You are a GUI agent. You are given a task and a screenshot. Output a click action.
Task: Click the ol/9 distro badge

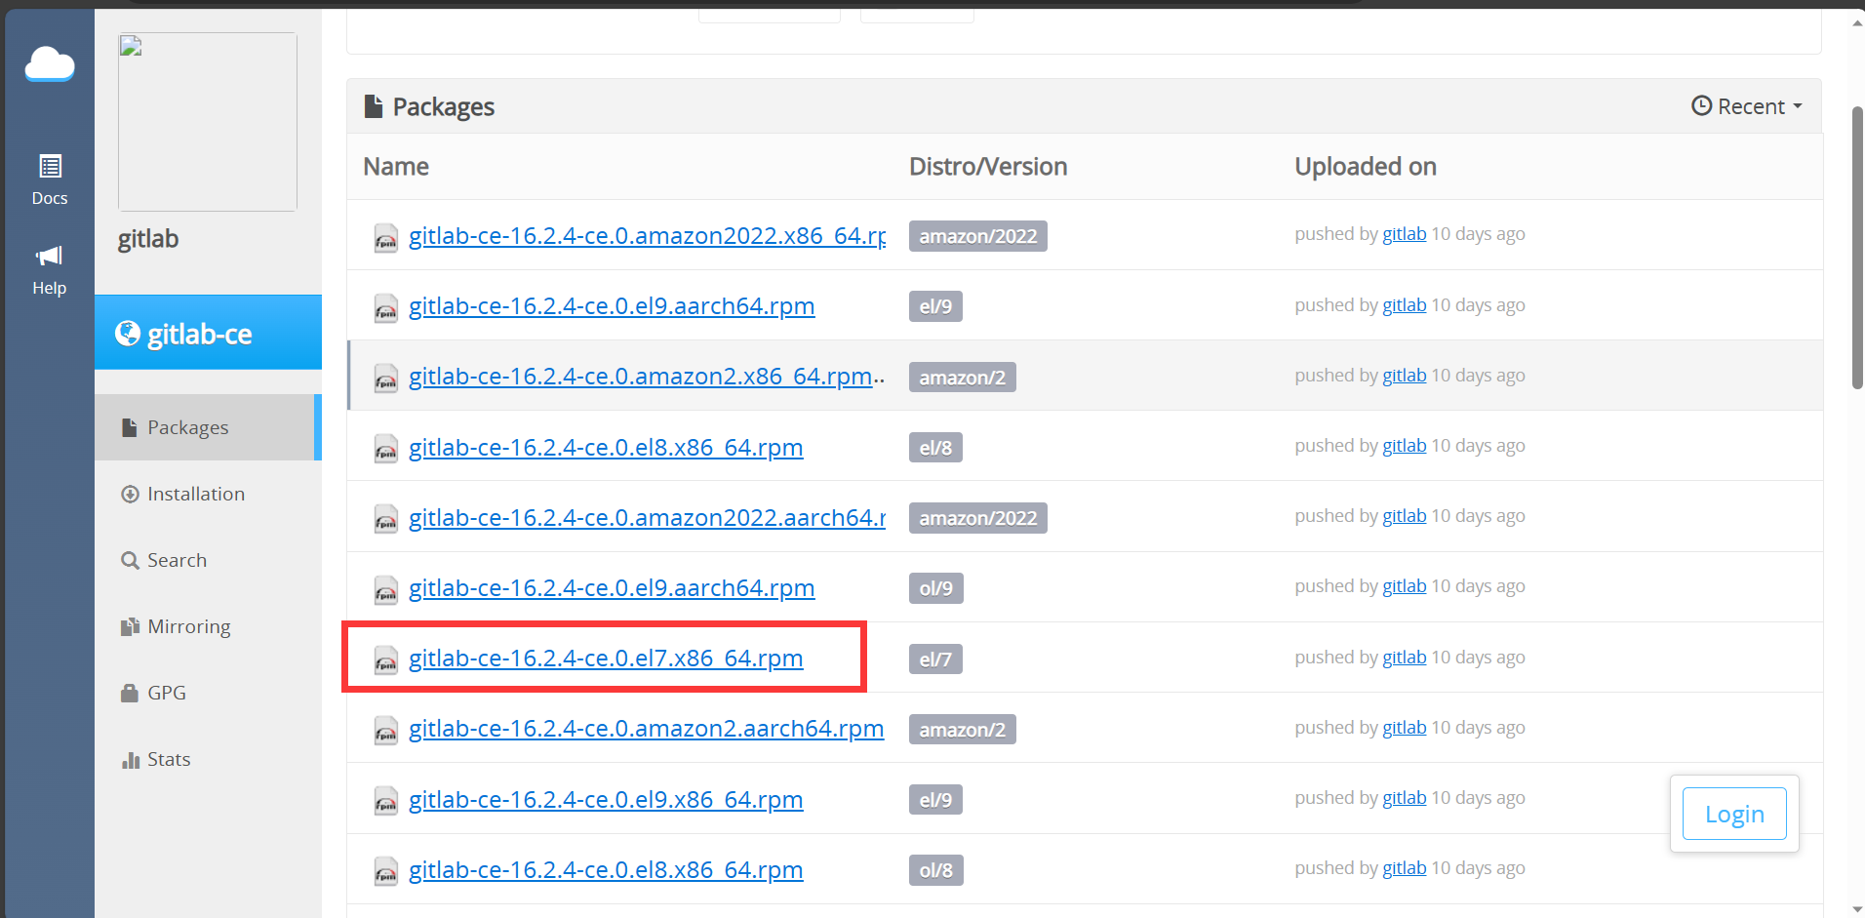tap(935, 588)
